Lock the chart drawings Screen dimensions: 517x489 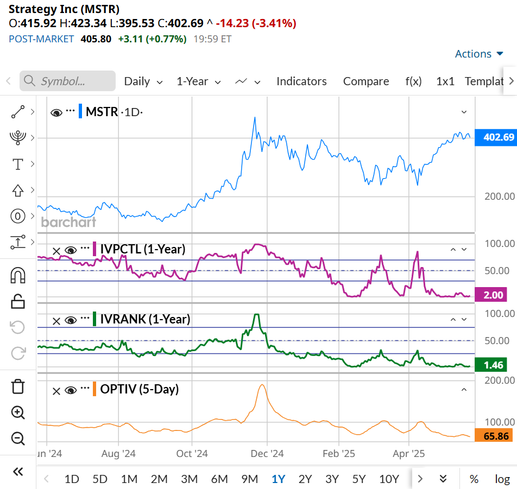click(x=18, y=301)
